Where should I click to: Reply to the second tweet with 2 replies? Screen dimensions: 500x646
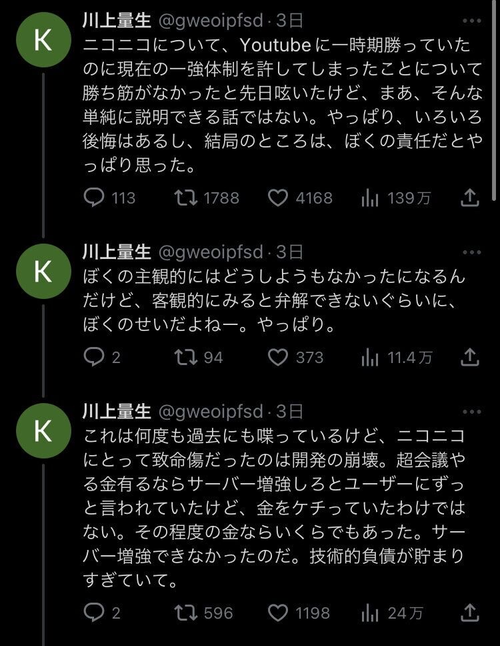point(95,357)
